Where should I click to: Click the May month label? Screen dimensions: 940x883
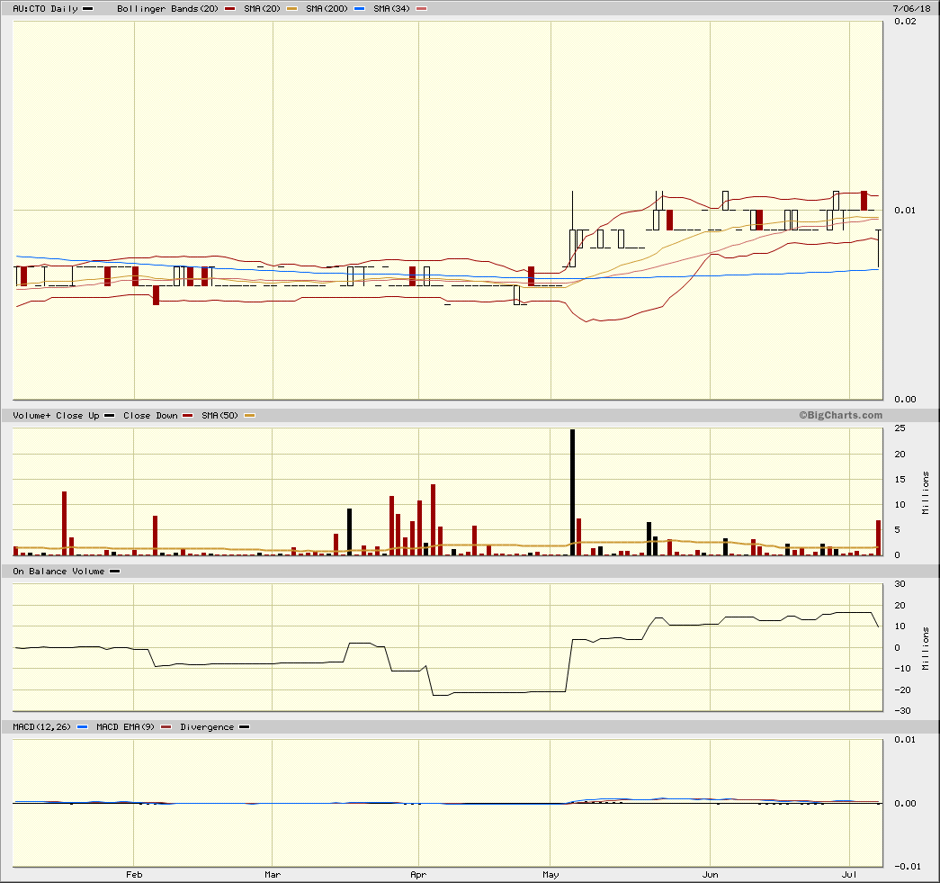551,875
